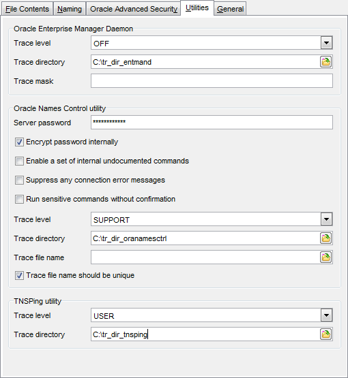Viewport: 348px width, 378px height.
Task: Toggle Encrypt password internally checkbox
Action: [x=19, y=142]
